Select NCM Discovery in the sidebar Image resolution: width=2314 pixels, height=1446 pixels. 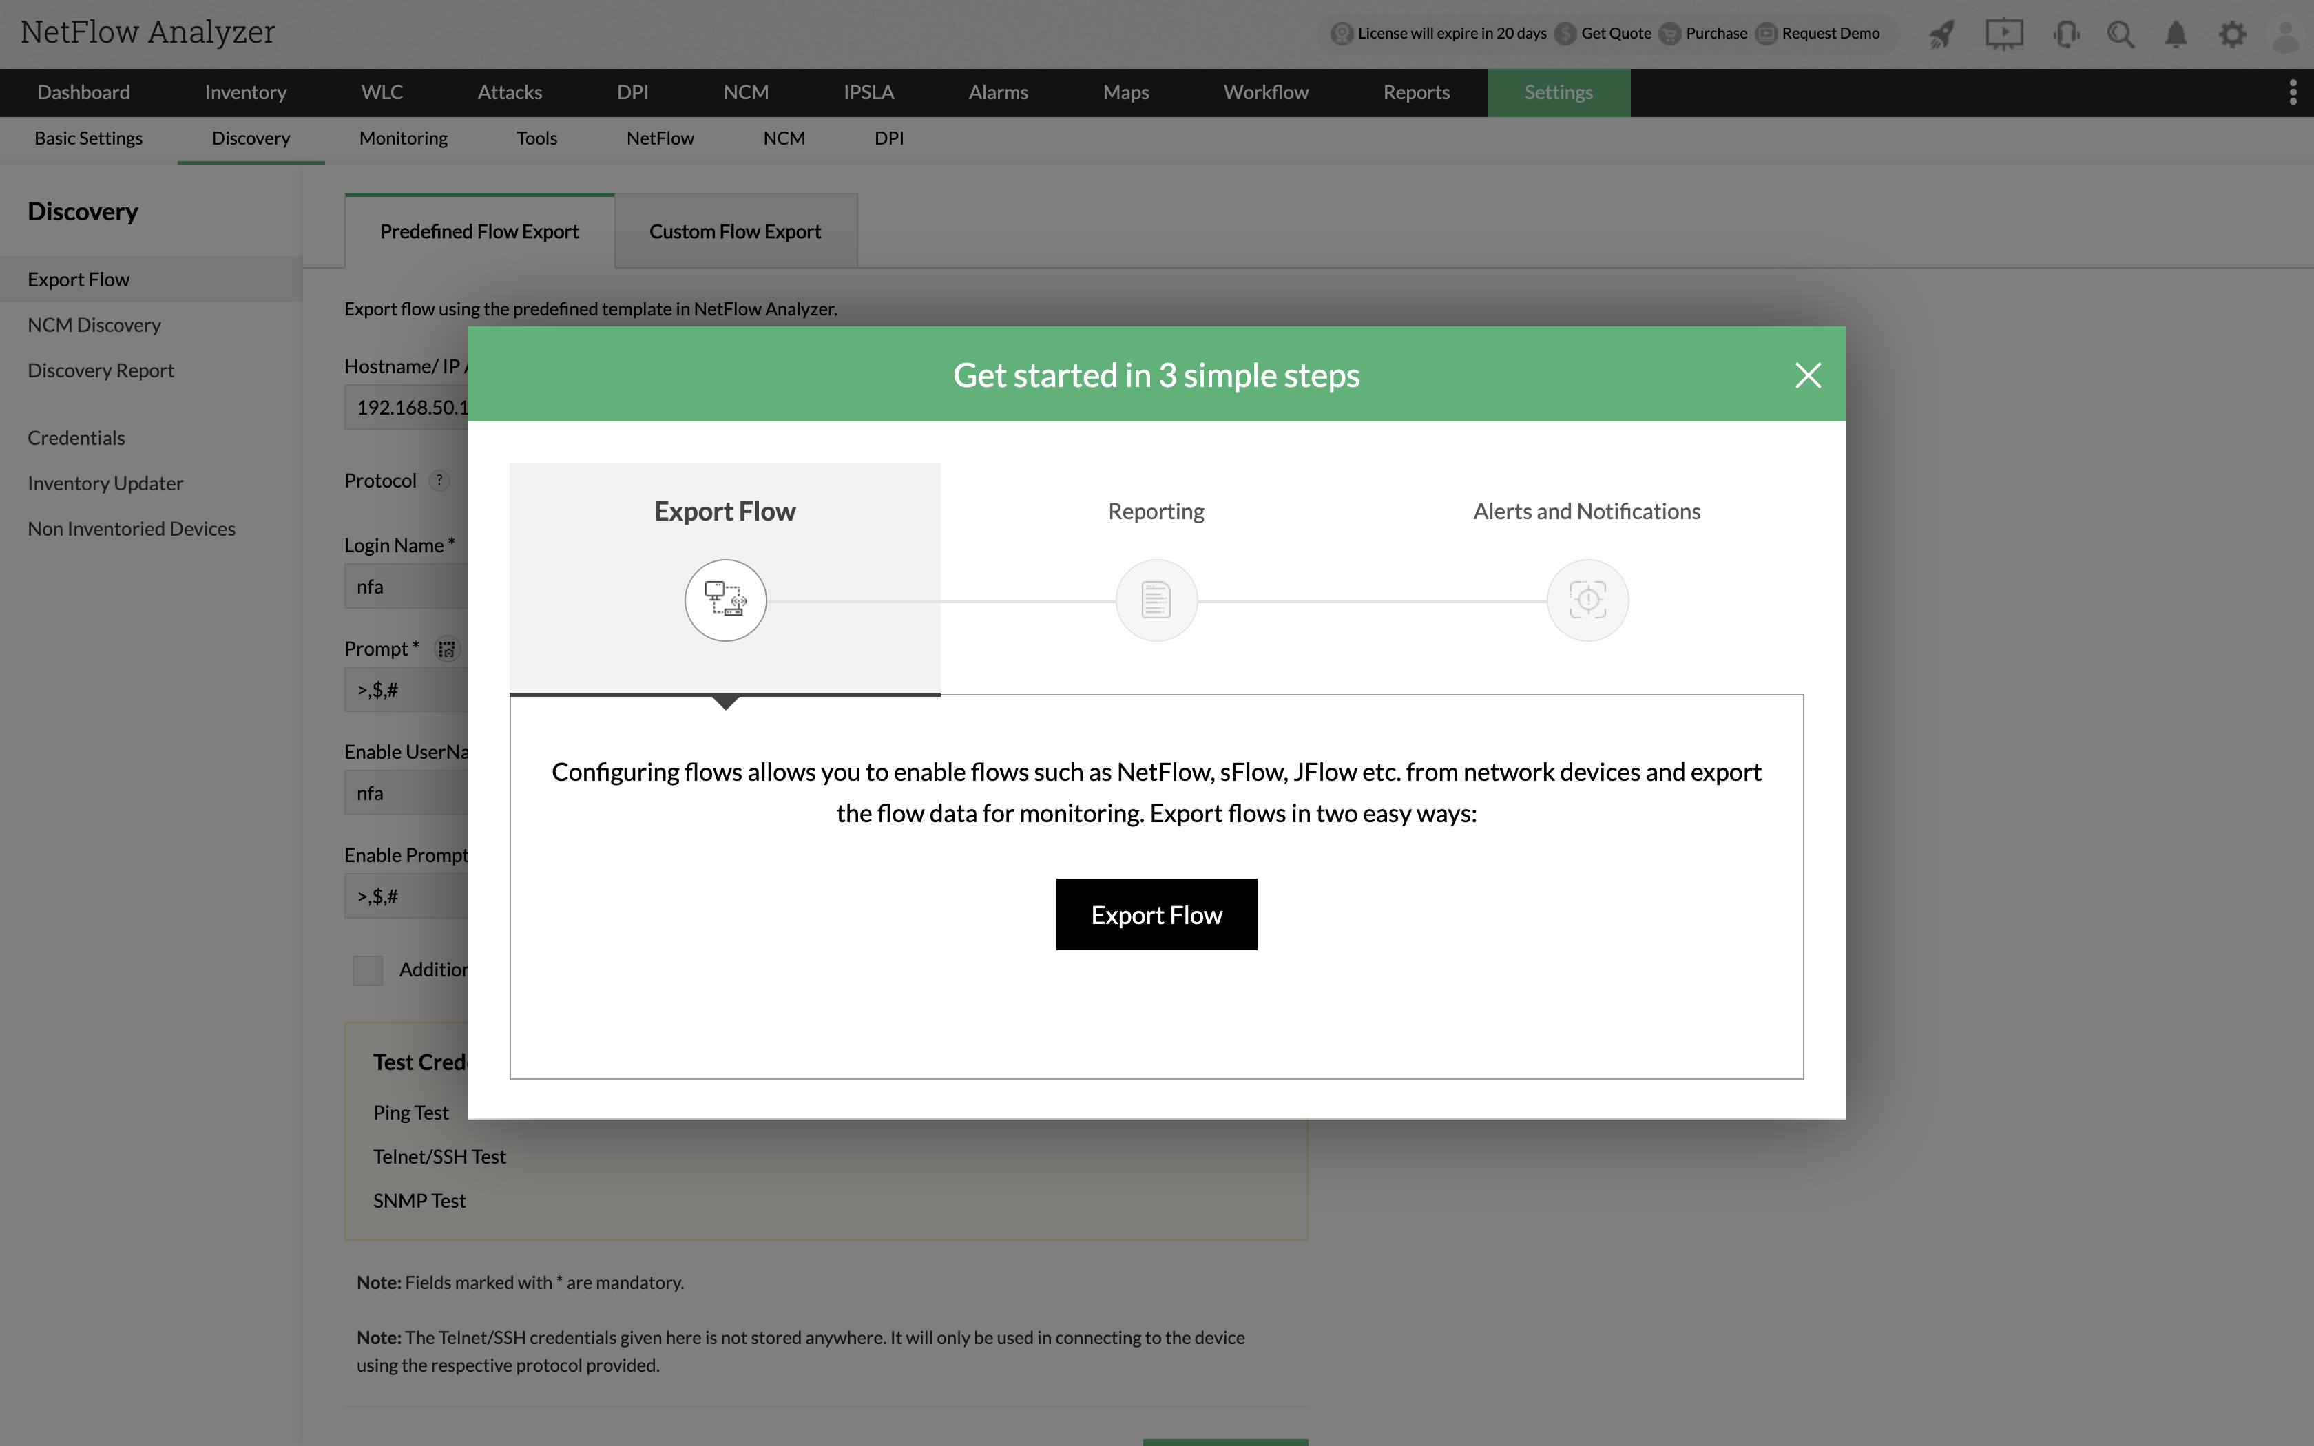click(x=94, y=325)
